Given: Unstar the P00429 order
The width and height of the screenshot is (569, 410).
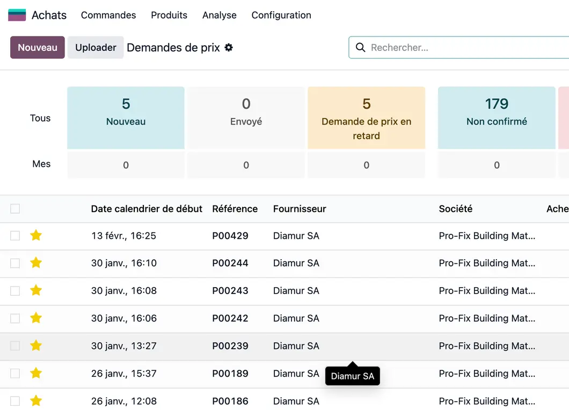Looking at the screenshot, I should 36,236.
